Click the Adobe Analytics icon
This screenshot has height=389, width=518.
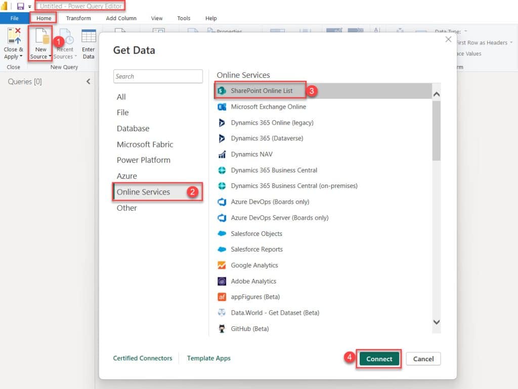click(222, 281)
